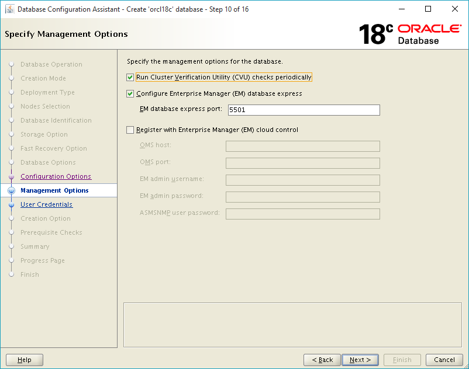The height and width of the screenshot is (369, 469).
Task: Minimize the Database Configuration Assistant window
Action: pos(402,9)
